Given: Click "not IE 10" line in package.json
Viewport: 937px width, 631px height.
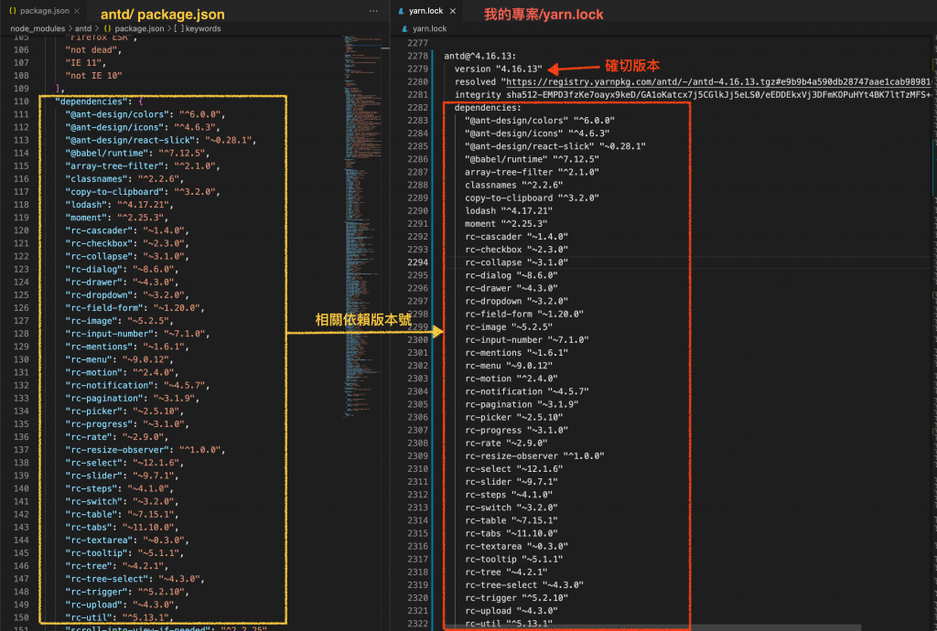Looking at the screenshot, I should coord(94,76).
